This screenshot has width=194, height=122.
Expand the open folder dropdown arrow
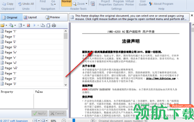(x=6, y=25)
